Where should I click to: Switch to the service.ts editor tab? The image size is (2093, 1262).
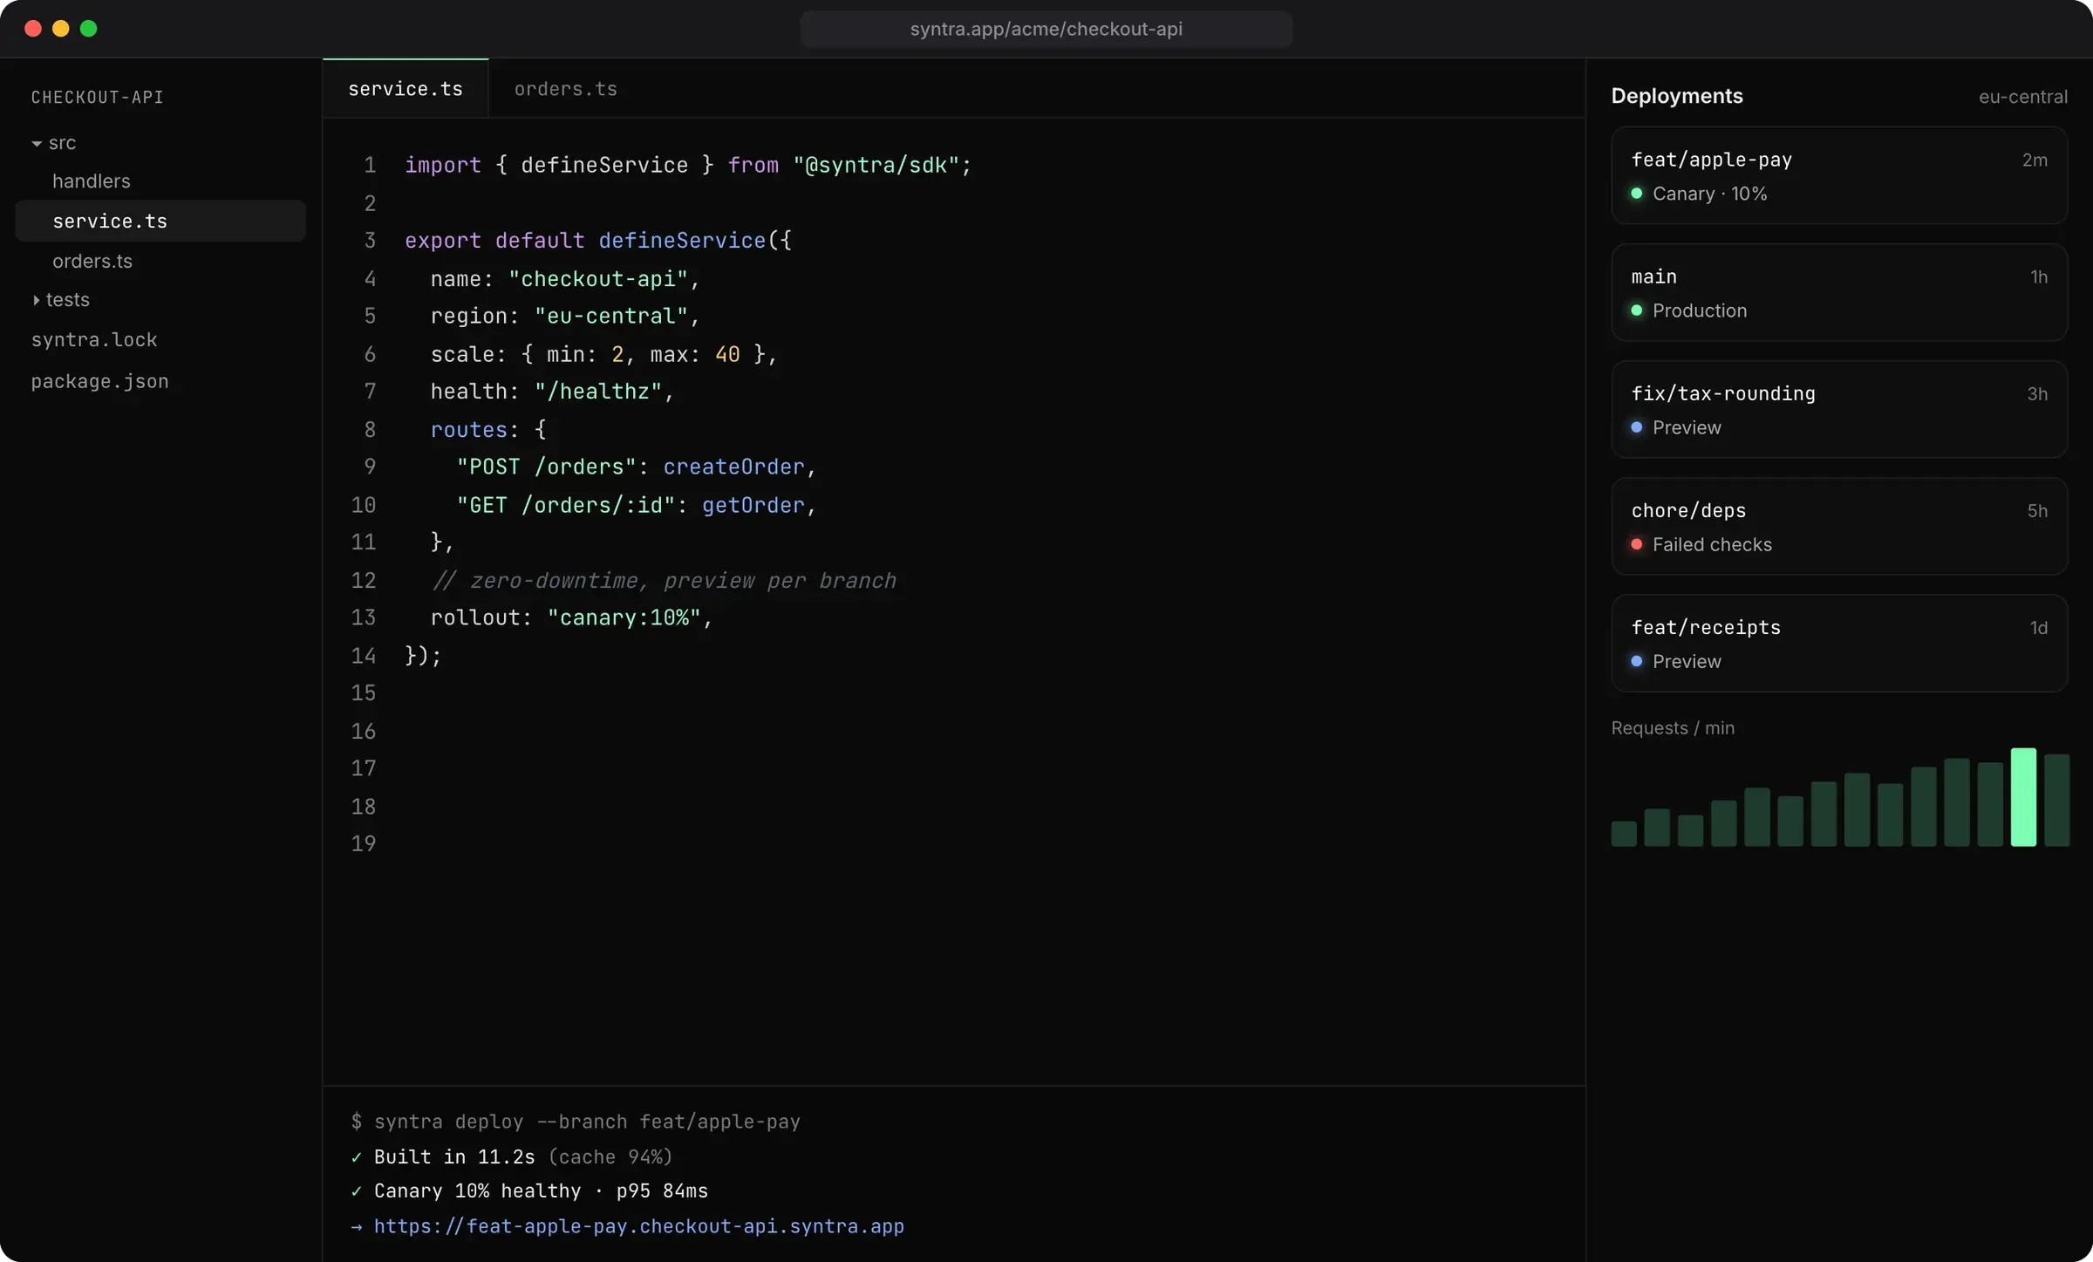[406, 89]
